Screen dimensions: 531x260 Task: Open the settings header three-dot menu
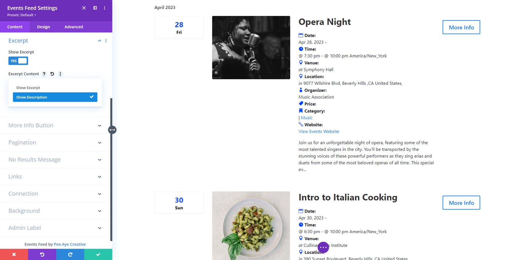tap(104, 8)
